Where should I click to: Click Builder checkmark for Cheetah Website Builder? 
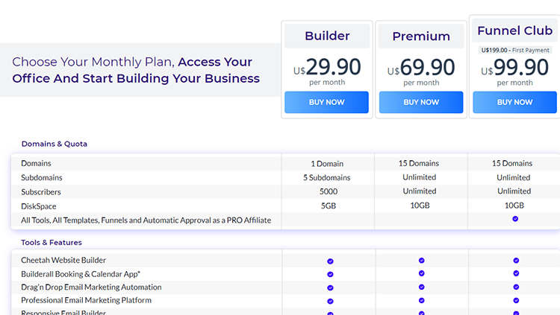(330, 261)
